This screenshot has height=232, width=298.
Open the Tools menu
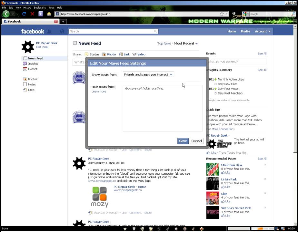(x=52, y=8)
